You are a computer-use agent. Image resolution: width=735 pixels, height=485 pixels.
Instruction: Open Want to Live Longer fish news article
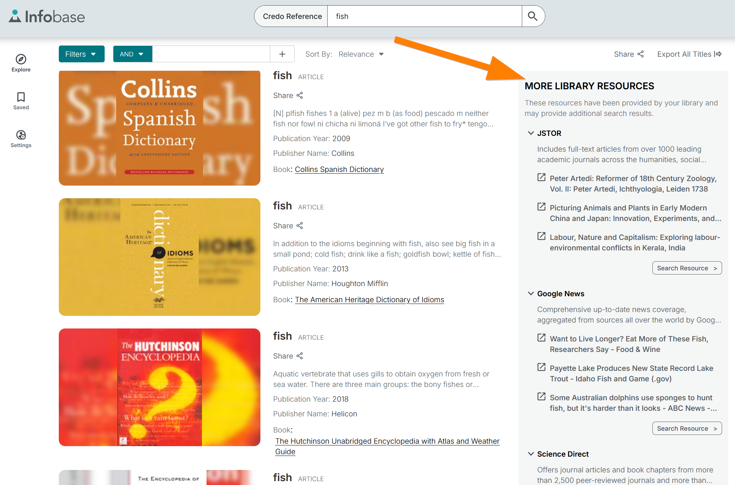629,344
